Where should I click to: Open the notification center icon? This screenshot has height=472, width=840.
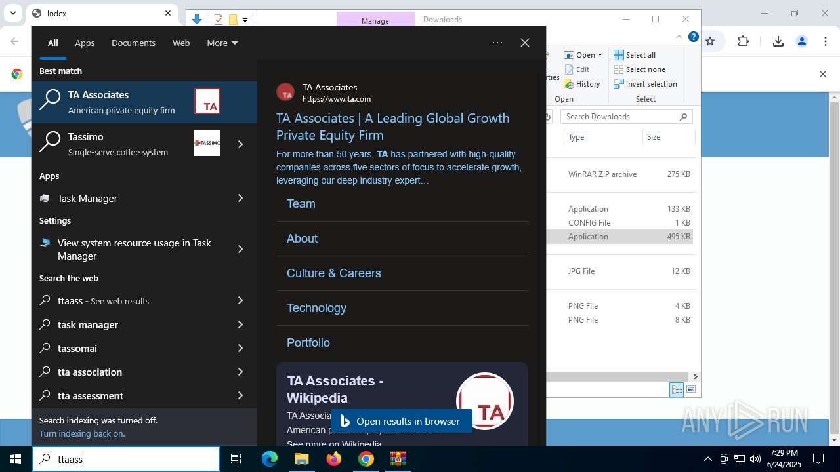click(x=818, y=459)
